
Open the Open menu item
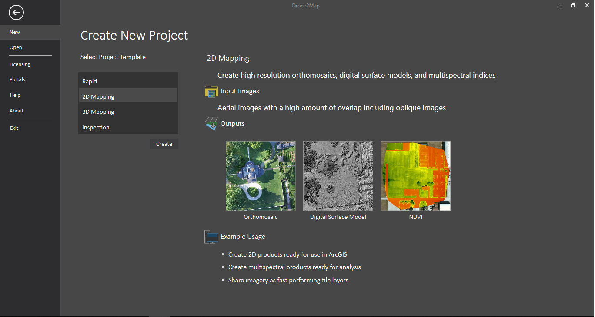[30, 47]
